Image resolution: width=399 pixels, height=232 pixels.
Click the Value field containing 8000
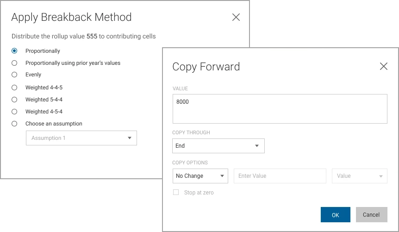(x=280, y=109)
